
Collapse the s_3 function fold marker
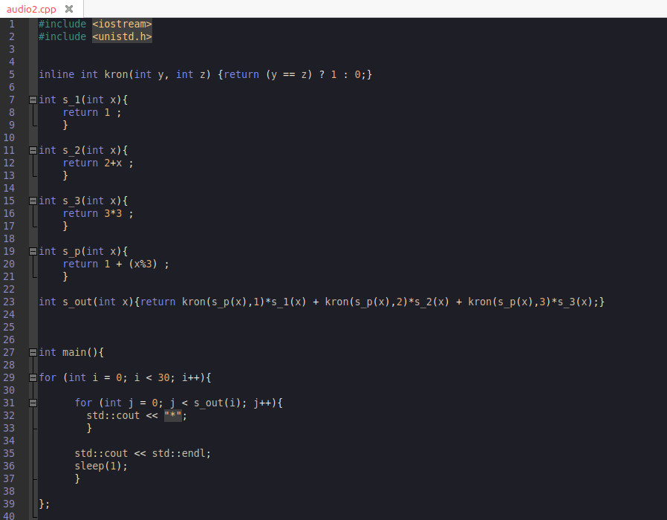pos(33,201)
